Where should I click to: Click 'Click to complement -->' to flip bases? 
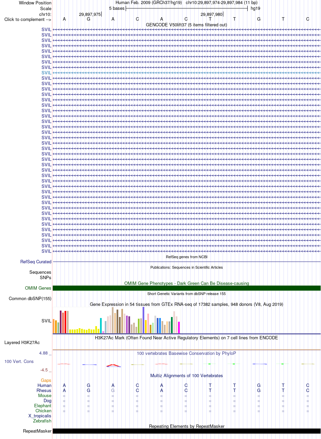click(28, 19)
